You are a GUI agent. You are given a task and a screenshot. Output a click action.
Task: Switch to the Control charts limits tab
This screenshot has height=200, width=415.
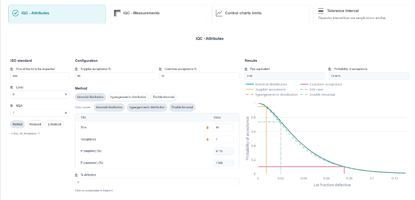(260, 14)
